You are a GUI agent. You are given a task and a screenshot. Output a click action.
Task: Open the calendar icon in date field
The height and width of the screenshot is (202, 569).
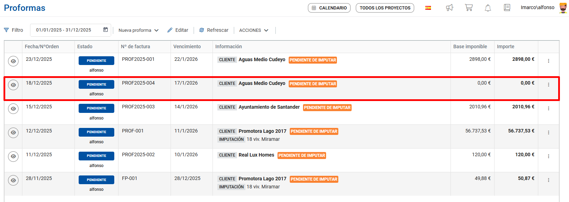click(x=106, y=30)
